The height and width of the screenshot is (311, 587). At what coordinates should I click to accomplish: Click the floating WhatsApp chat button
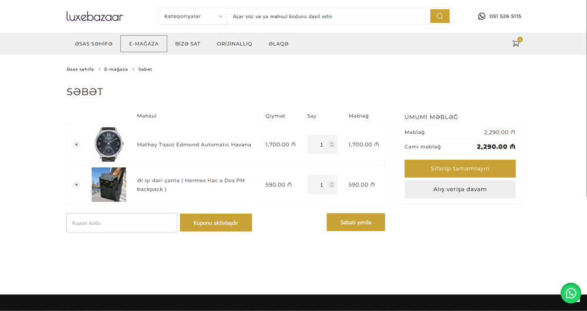coord(570,293)
